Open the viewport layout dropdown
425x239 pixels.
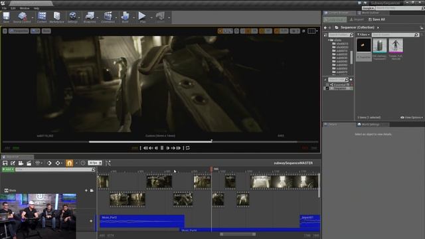click(313, 31)
